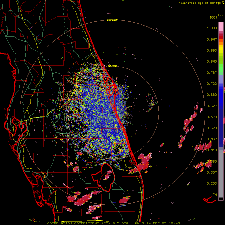Click the 0.840 scale value

point(212,61)
